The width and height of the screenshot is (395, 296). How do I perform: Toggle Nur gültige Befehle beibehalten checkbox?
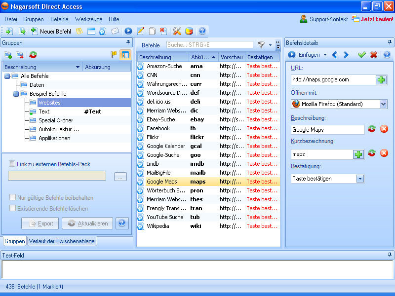(x=12, y=197)
